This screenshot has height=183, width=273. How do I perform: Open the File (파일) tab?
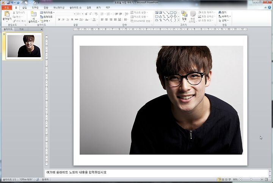pos(6,8)
